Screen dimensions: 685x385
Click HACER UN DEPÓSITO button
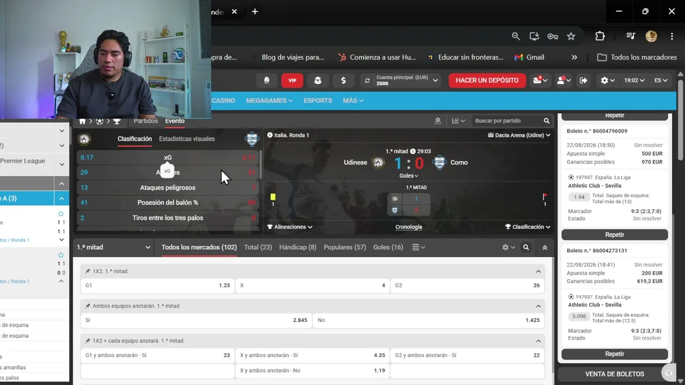point(487,80)
